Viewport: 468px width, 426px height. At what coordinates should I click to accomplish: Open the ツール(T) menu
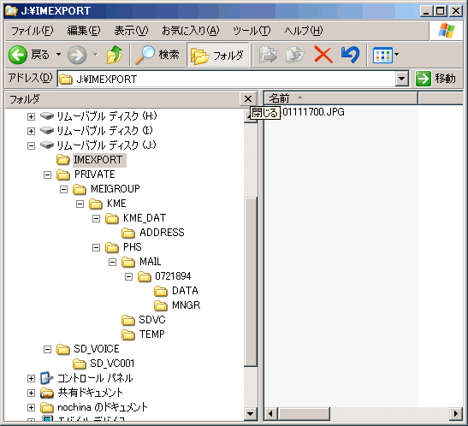[252, 31]
